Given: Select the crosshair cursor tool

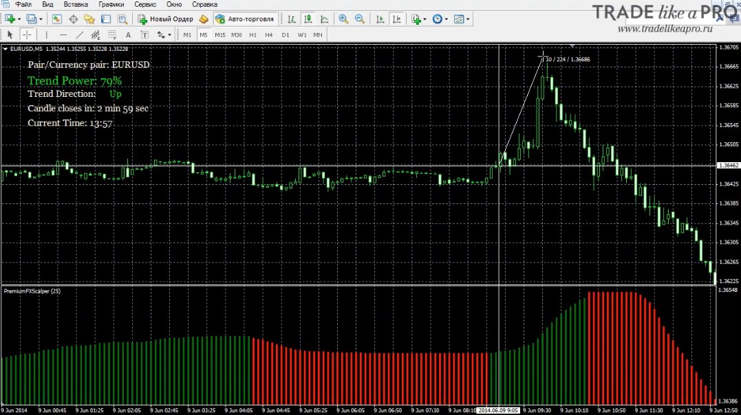Looking at the screenshot, I should pos(27,34).
